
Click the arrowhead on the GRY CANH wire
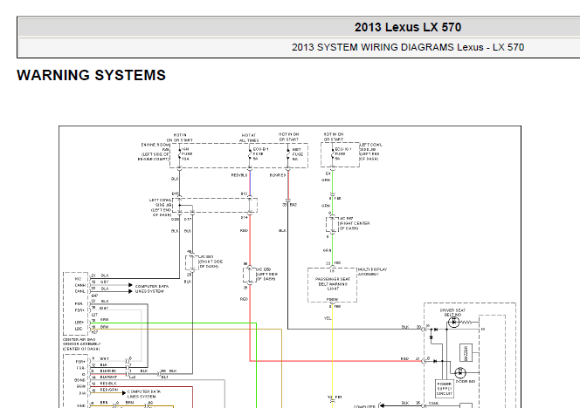[x=130, y=285]
